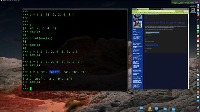Image resolution: width=200 pixels, height=112 pixels.
Task: Open the Linux the Textbook link
Action: point(137,79)
